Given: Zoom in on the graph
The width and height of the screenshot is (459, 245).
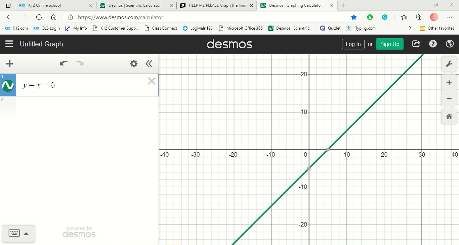Looking at the screenshot, I should pyautogui.click(x=449, y=83).
